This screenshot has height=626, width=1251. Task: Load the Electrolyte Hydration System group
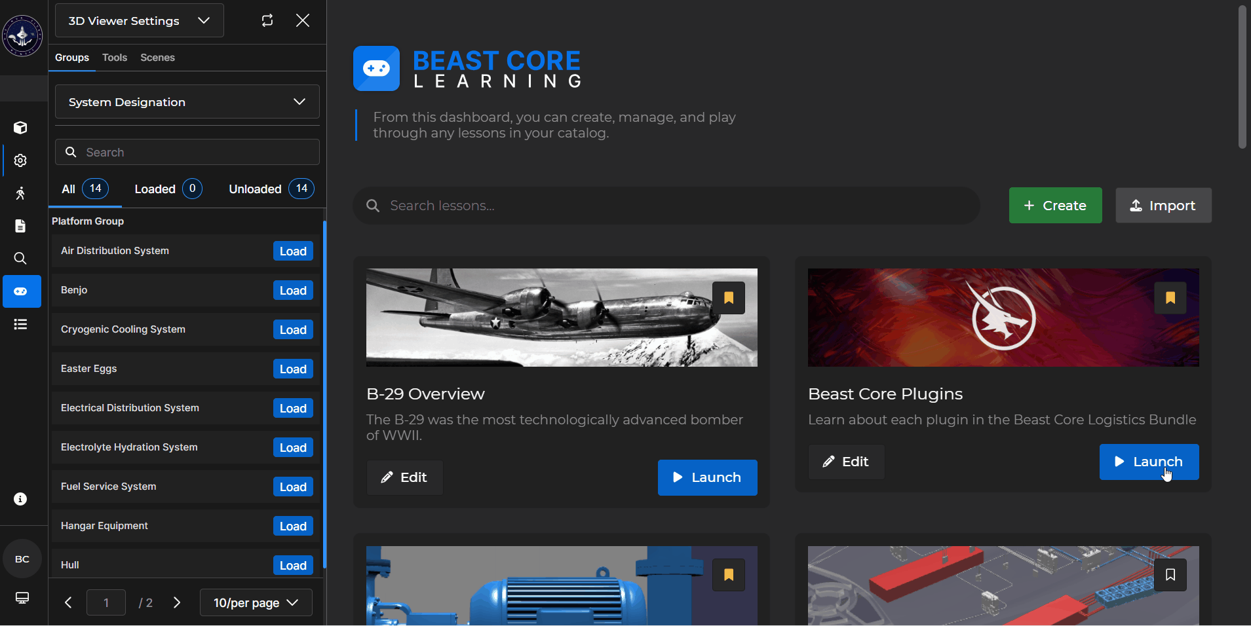coord(293,448)
